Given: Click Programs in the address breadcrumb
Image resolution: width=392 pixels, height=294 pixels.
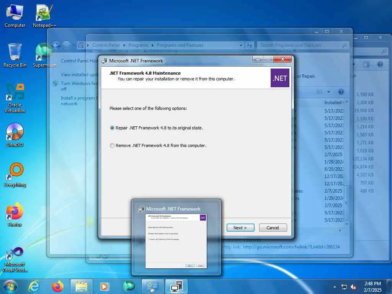Looking at the screenshot, I should point(138,45).
